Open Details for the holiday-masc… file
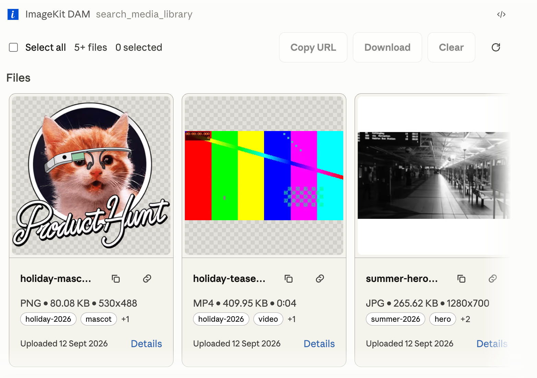Screen dimensions: 537x378 pos(146,344)
